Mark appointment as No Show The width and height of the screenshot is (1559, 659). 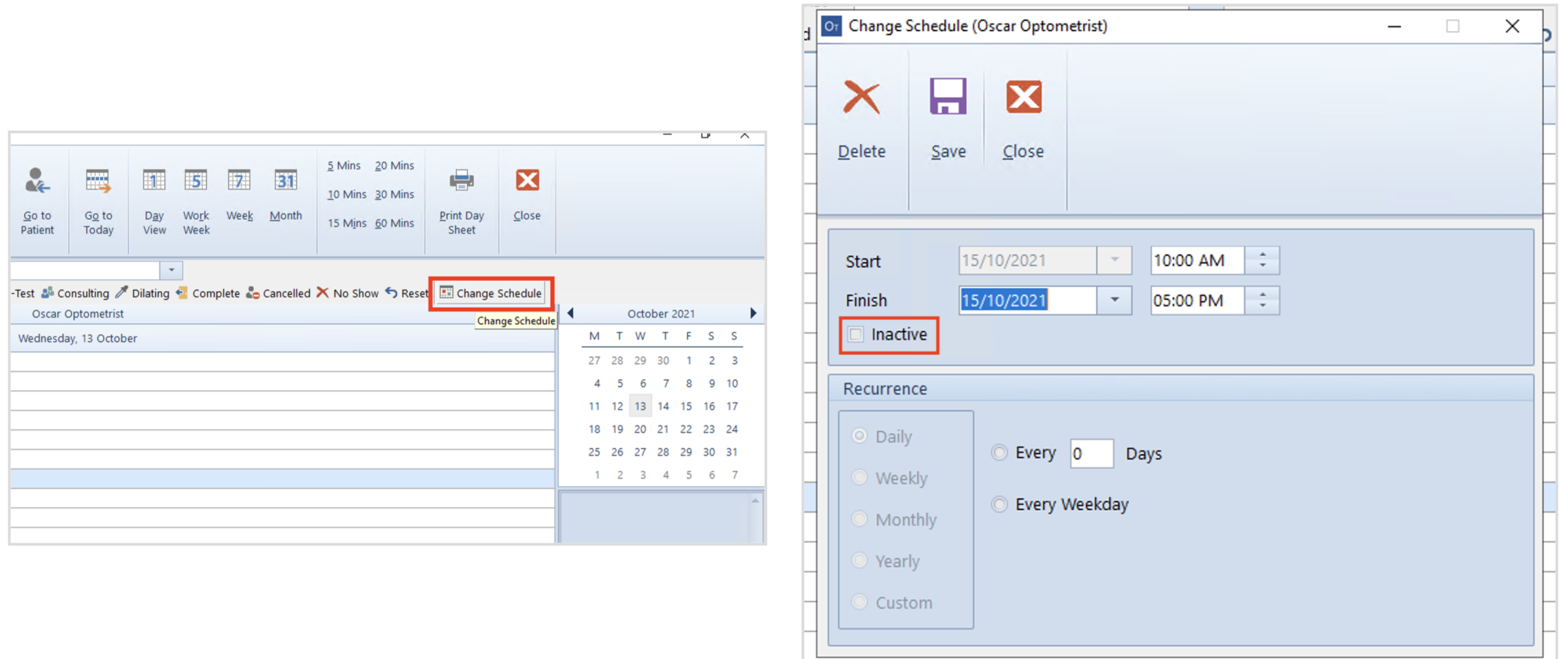pos(348,293)
